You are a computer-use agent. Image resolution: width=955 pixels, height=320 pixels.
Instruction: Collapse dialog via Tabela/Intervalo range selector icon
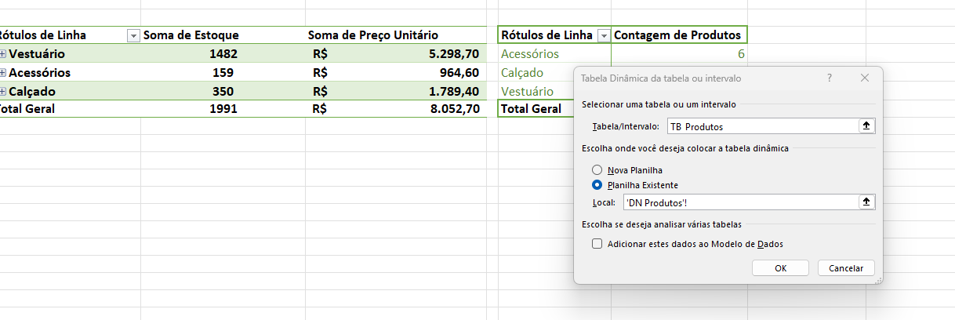[x=866, y=126]
